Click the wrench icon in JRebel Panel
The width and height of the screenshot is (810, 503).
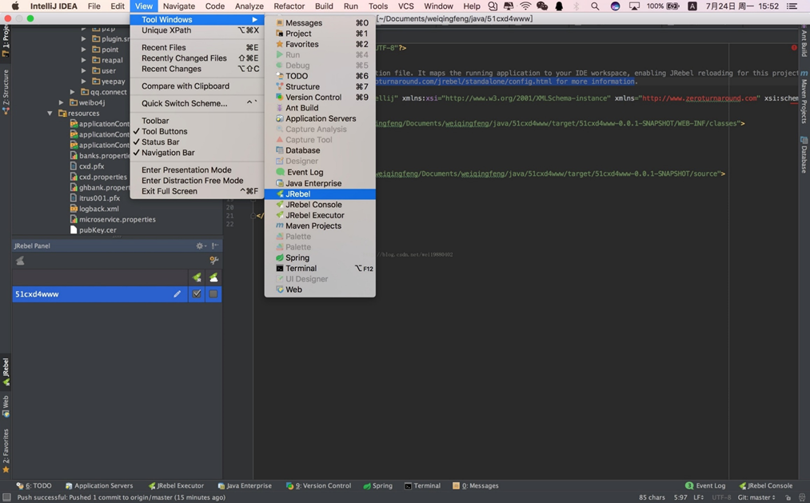(x=213, y=261)
